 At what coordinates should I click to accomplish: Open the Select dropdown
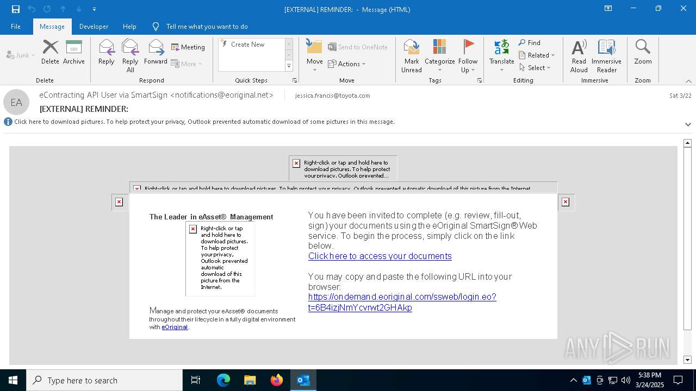pos(535,68)
